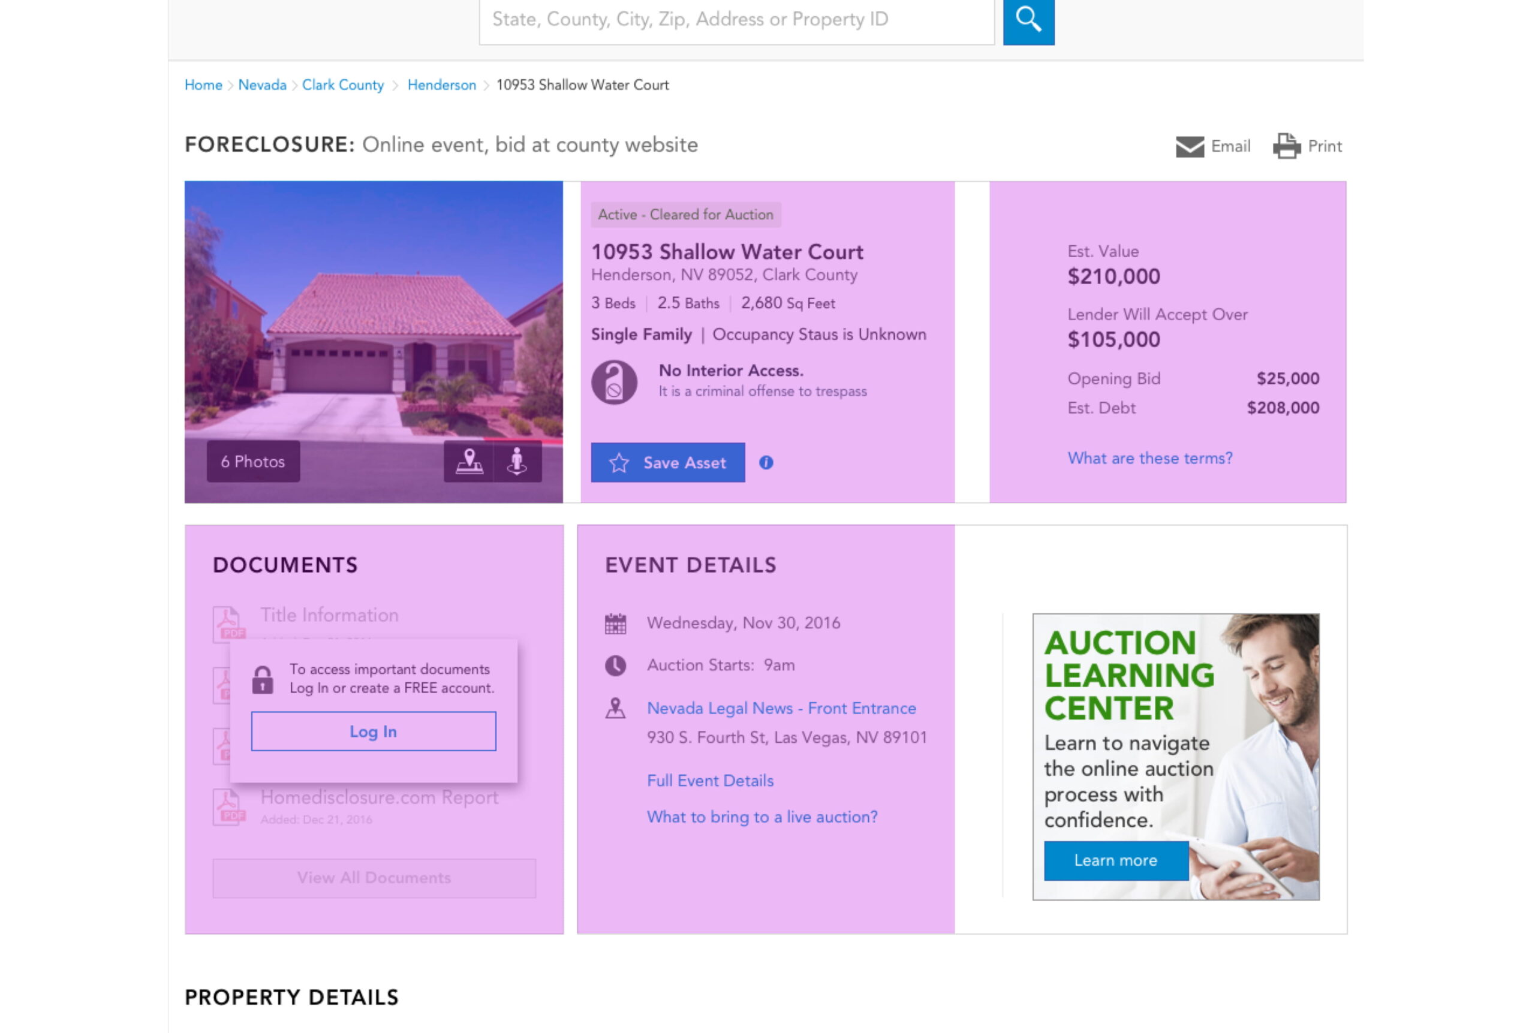The image size is (1535, 1033).
Task: Open Full Event Details link
Action: pyautogui.click(x=710, y=781)
